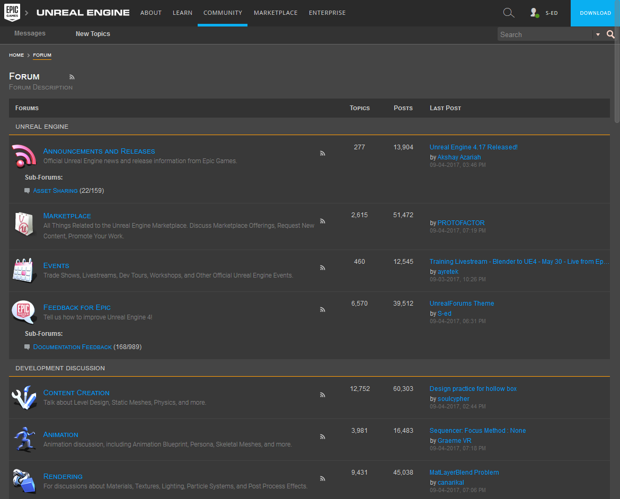Open the Learn menu item

pyautogui.click(x=182, y=12)
